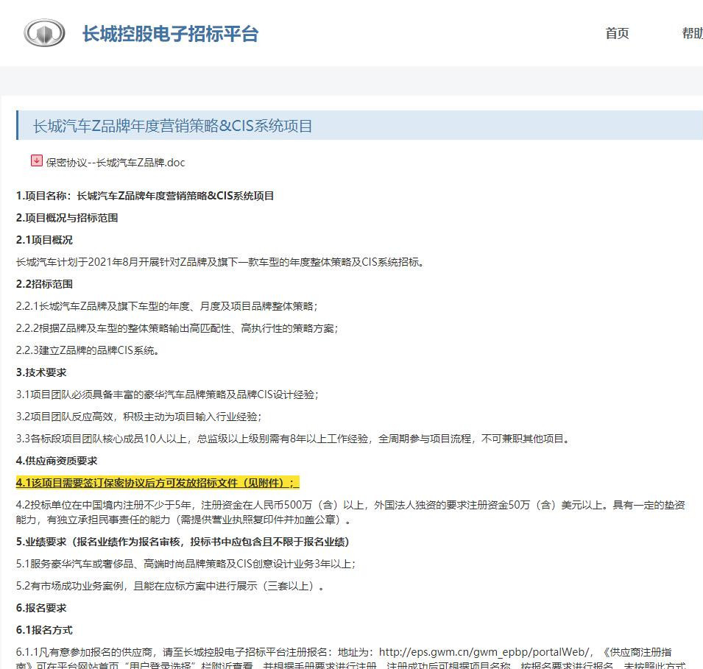The width and height of the screenshot is (703, 669).
Task: Open the eps.gwm.cn registration URL
Action: tap(484, 652)
